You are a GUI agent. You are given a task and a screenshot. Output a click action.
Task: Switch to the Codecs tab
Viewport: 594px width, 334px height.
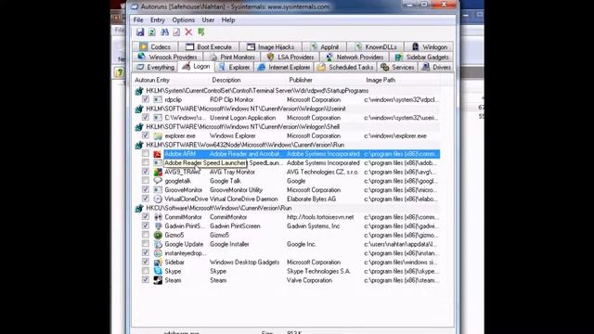[155, 47]
